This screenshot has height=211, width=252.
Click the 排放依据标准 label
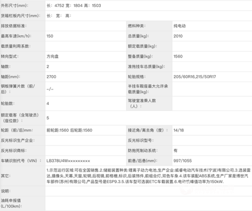14,26
